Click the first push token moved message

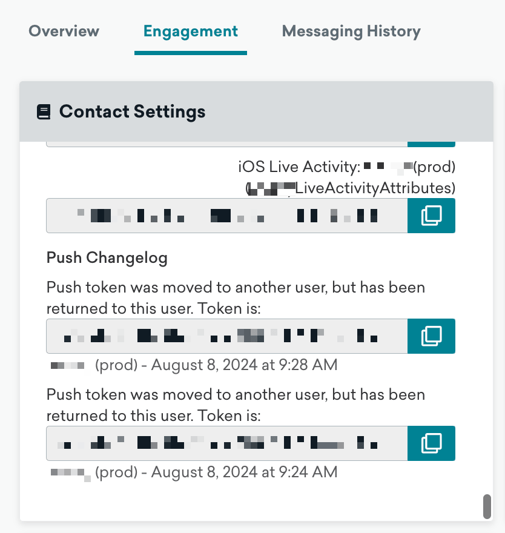(236, 298)
